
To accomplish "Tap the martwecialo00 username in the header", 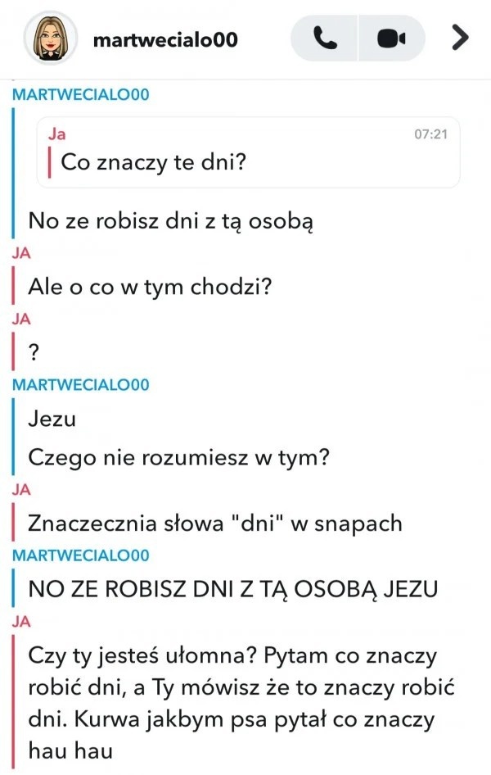I will 165,39.
